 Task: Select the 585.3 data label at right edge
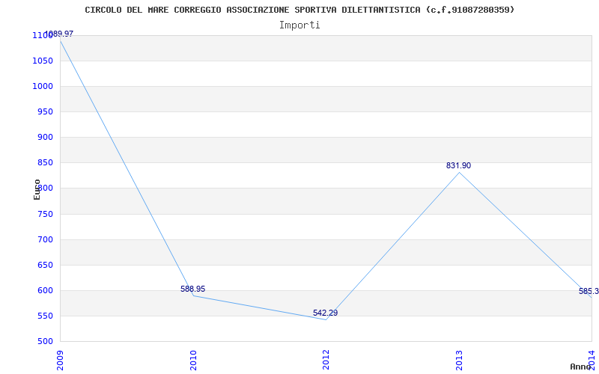pyautogui.click(x=589, y=292)
